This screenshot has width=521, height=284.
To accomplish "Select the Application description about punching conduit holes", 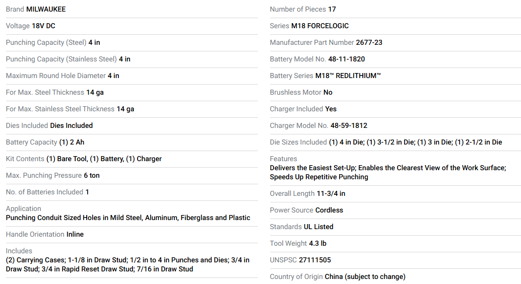I will point(128,218).
